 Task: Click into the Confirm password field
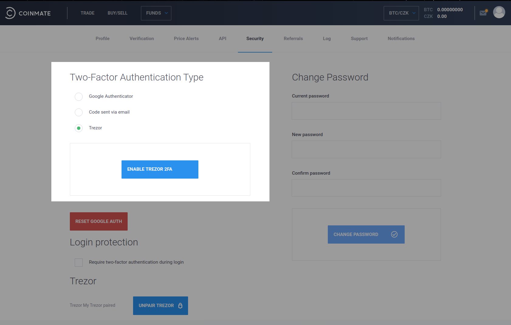click(366, 188)
